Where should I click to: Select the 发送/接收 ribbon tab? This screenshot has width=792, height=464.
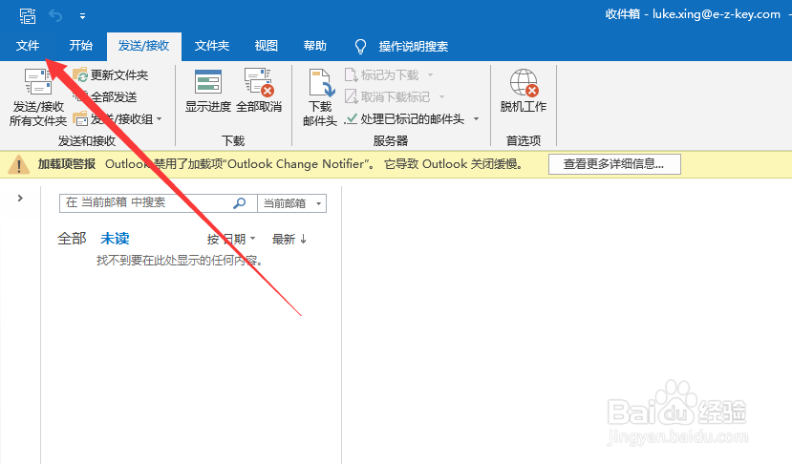click(x=144, y=46)
